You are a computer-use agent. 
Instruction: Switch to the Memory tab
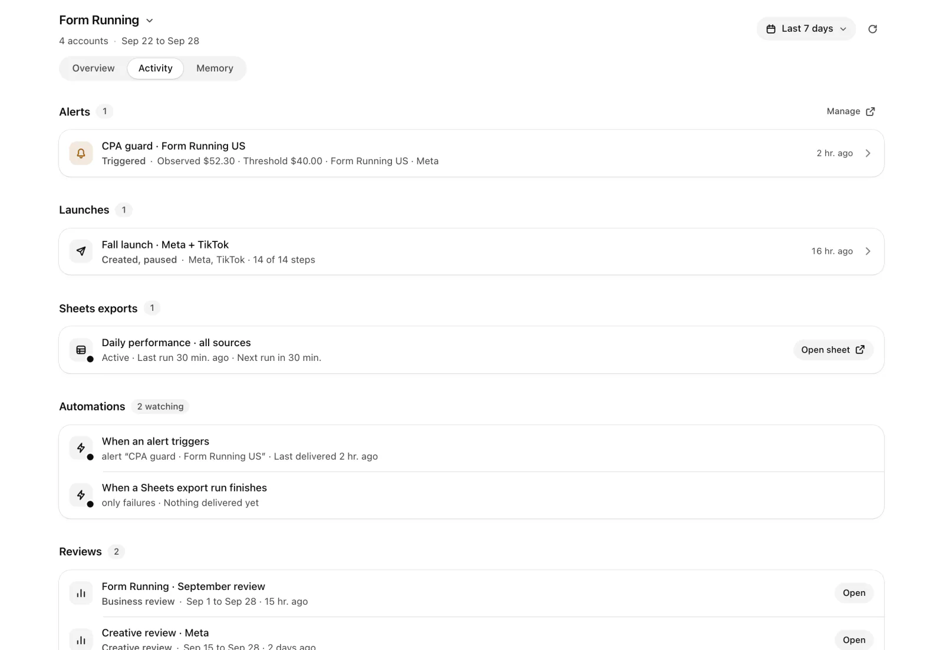(x=215, y=68)
